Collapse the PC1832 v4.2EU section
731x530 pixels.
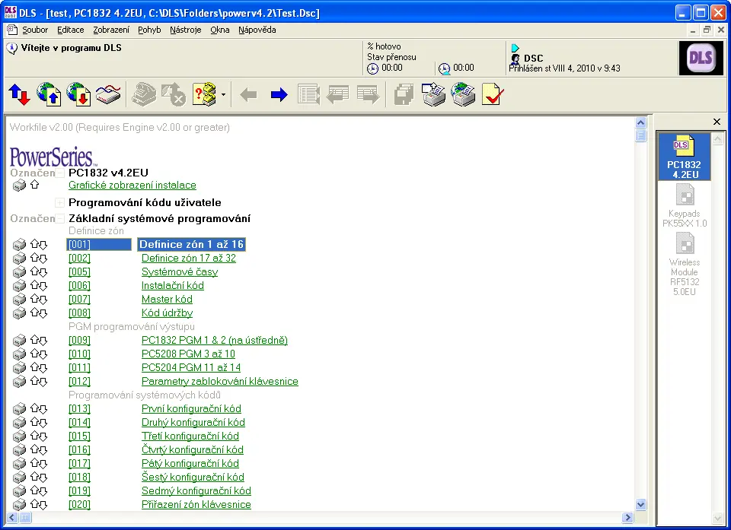click(59, 173)
